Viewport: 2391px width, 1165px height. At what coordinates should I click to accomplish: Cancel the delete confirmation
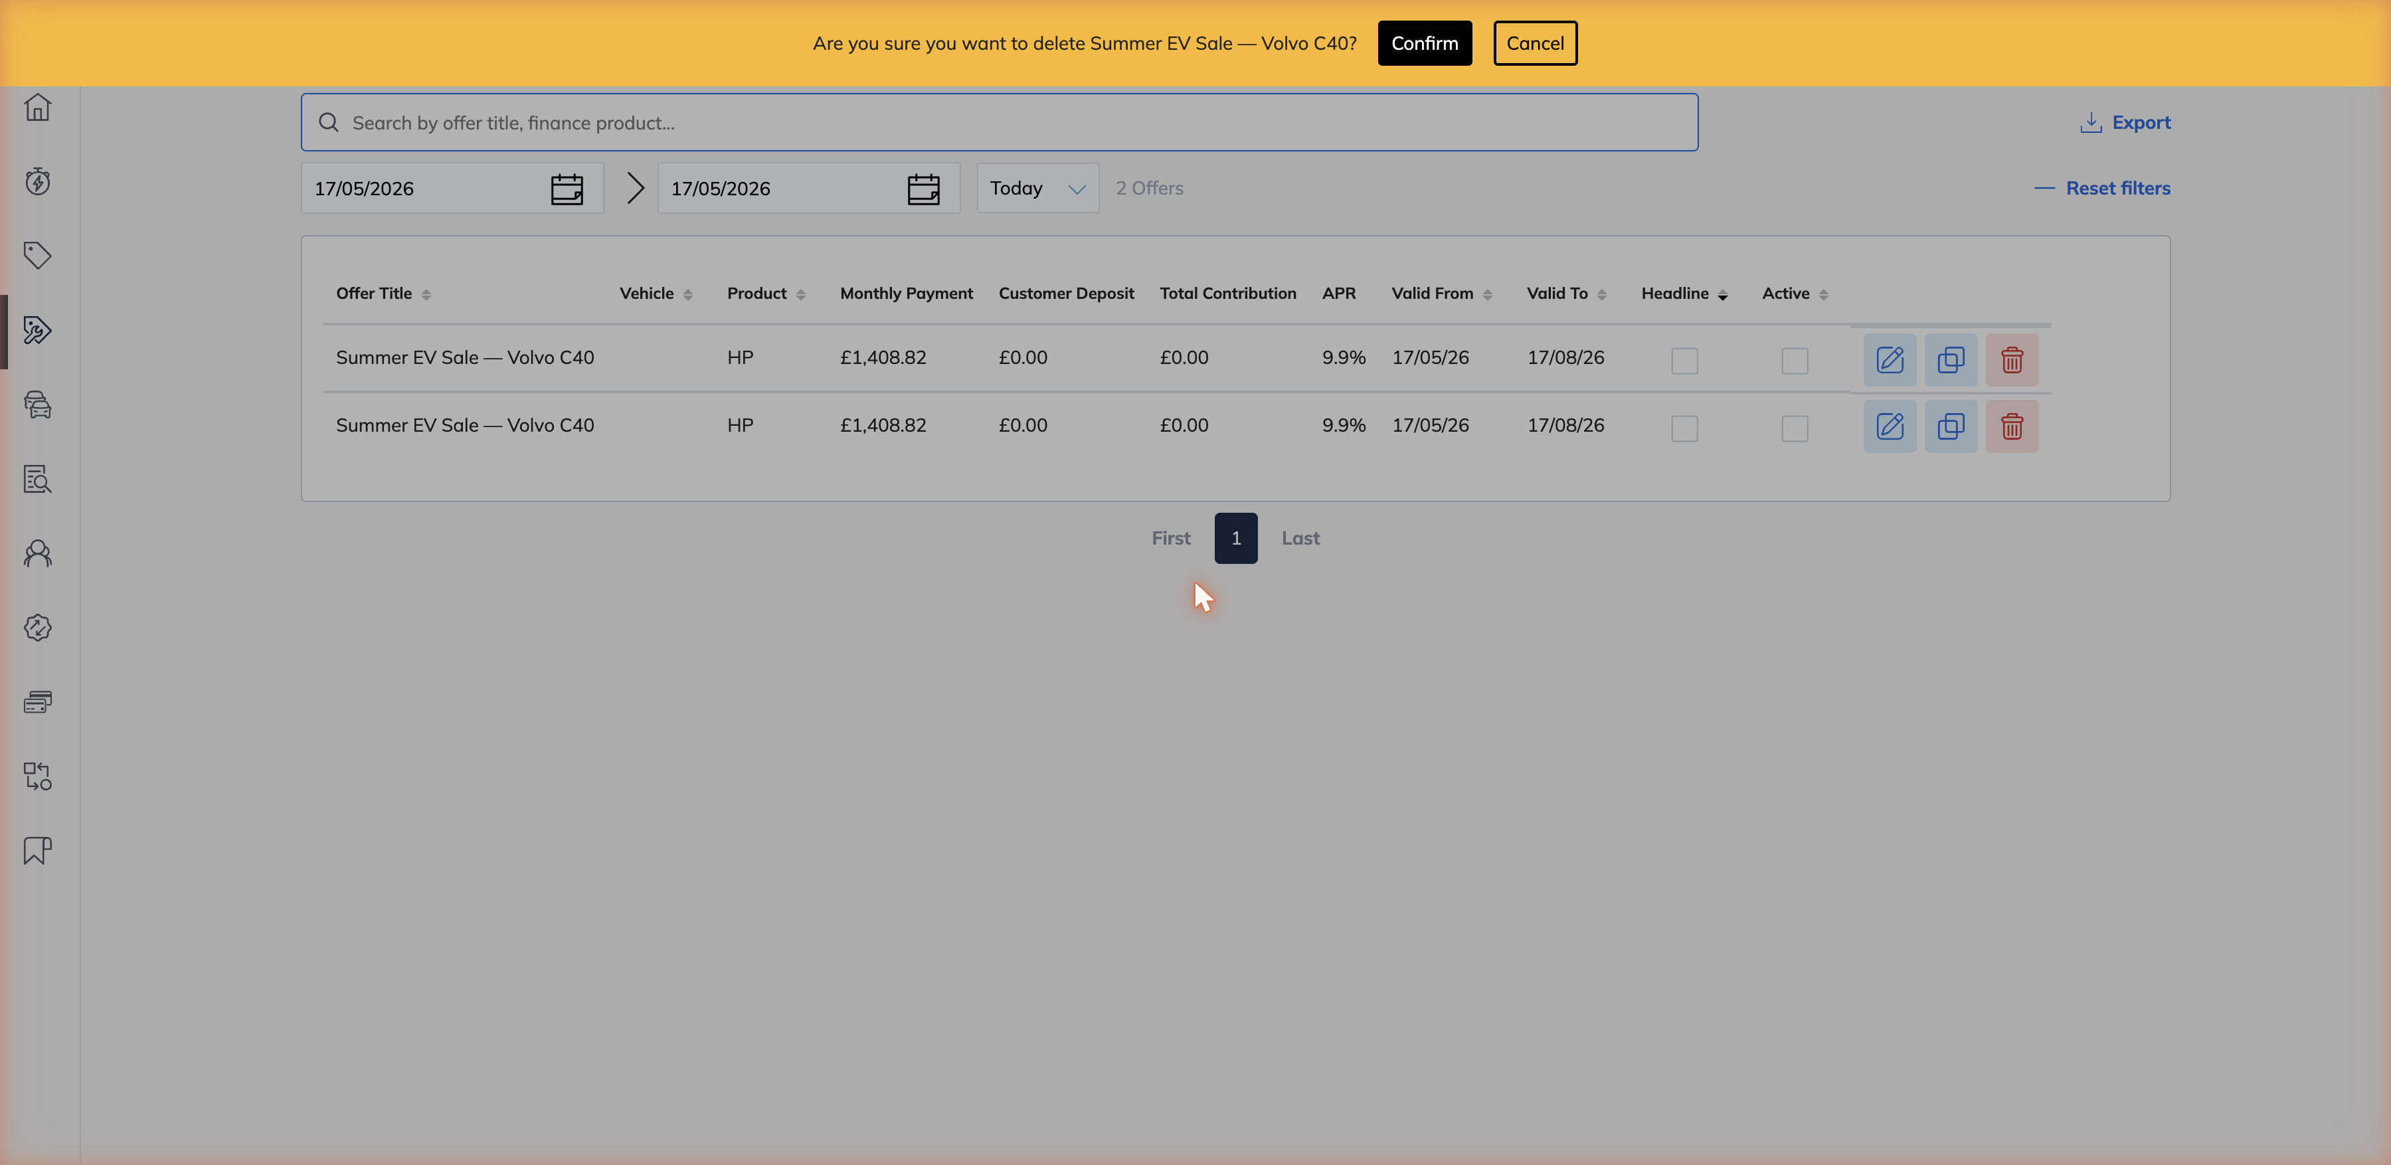coord(1535,44)
